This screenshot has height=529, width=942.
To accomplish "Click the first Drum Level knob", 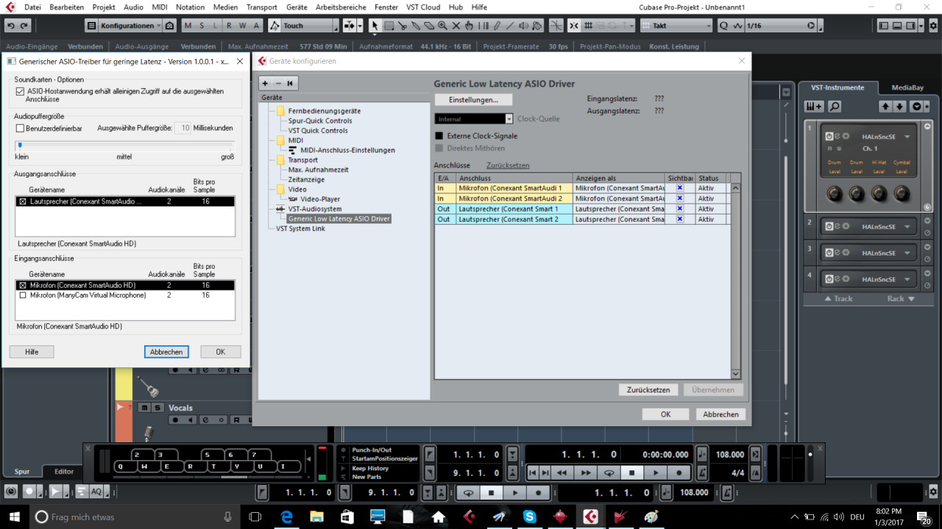I will click(x=835, y=193).
